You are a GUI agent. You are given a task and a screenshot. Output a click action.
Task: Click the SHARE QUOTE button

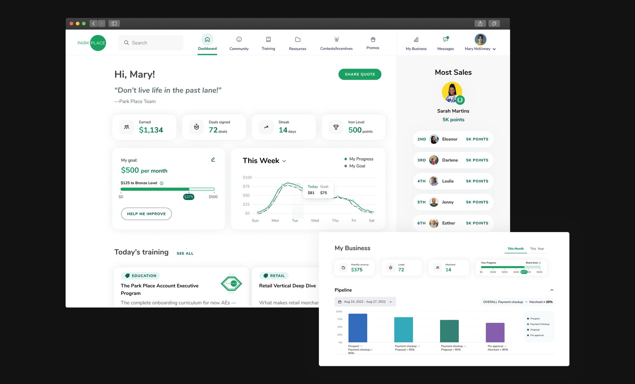click(360, 74)
